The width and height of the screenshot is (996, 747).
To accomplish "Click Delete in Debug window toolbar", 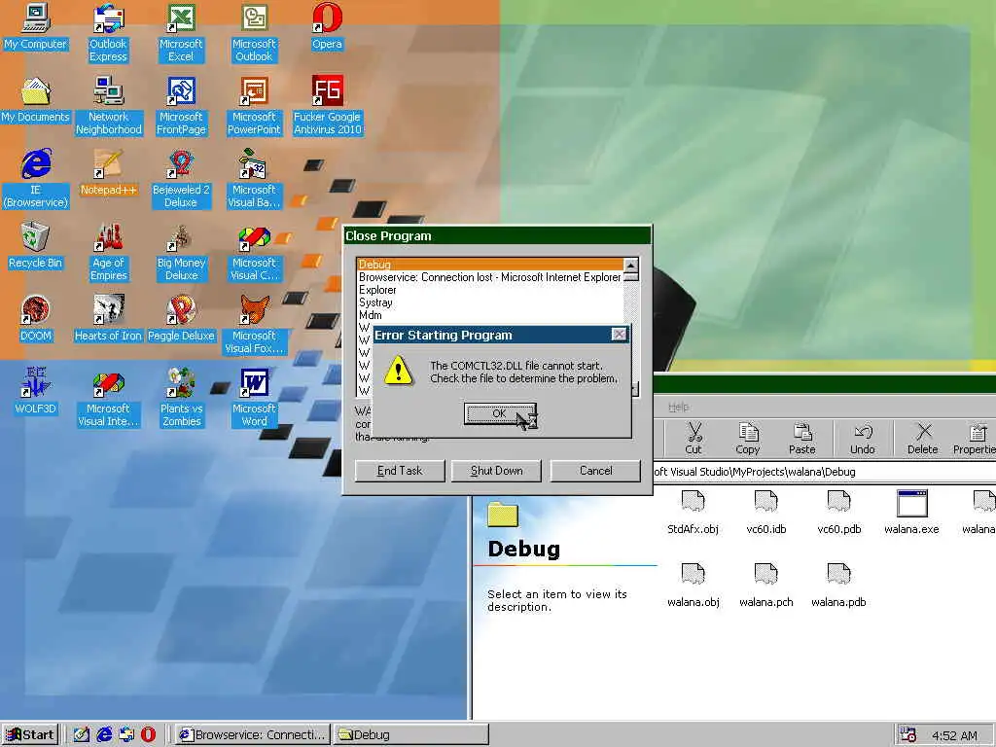I will click(x=922, y=439).
